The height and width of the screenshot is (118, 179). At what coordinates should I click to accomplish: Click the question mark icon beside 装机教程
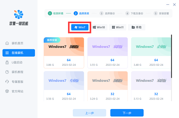pyautogui.click(x=7, y=72)
